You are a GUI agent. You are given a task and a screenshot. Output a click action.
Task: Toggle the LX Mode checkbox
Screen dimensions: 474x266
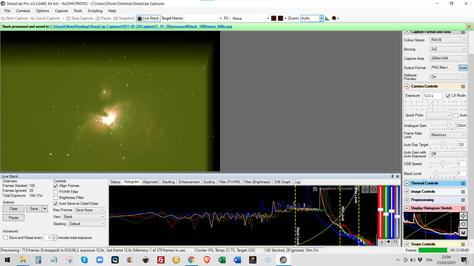(448, 96)
